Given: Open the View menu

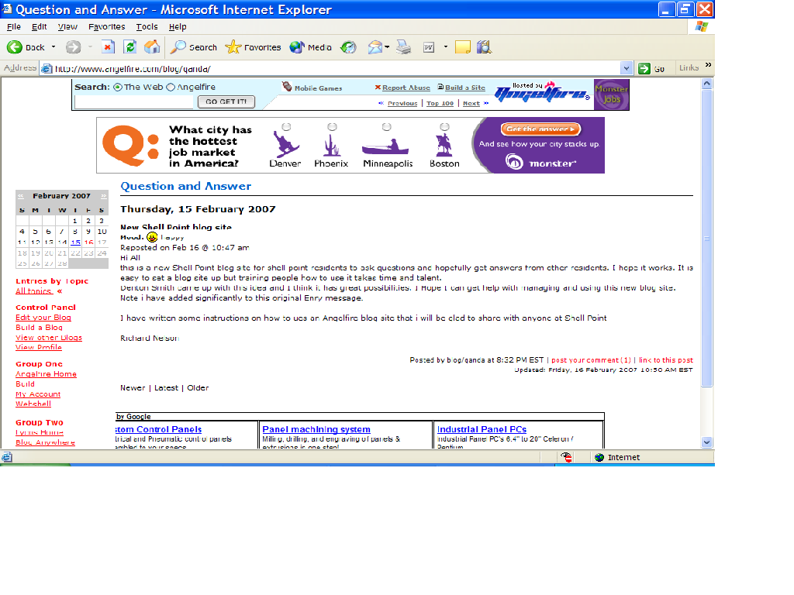Looking at the screenshot, I should 67,27.
